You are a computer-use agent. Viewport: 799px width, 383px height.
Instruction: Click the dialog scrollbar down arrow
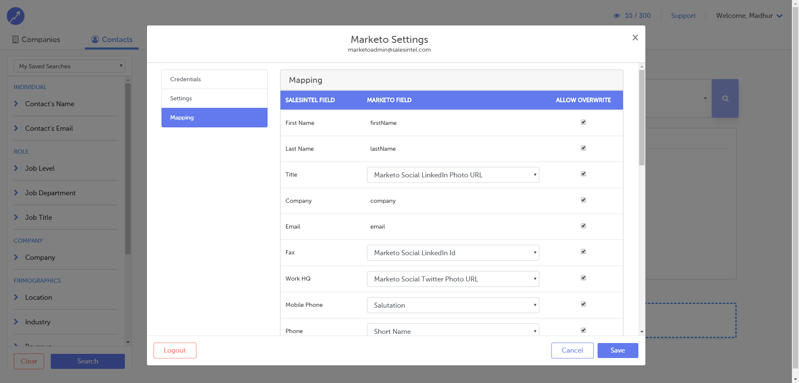pyautogui.click(x=642, y=332)
